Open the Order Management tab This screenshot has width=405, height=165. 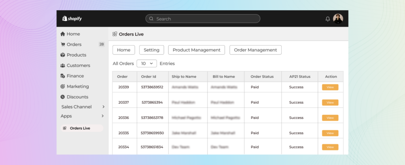pos(255,50)
